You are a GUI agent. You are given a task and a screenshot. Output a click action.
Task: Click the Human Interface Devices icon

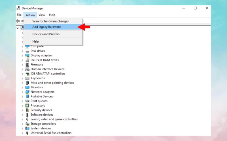pos(27,69)
